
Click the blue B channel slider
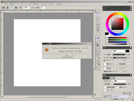pyautogui.click(x=118, y=42)
